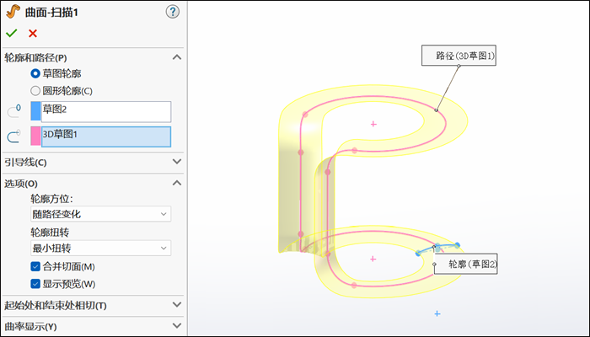The height and width of the screenshot is (337, 590).
Task: Collapse the 轮廓和路径 section
Action: point(176,57)
